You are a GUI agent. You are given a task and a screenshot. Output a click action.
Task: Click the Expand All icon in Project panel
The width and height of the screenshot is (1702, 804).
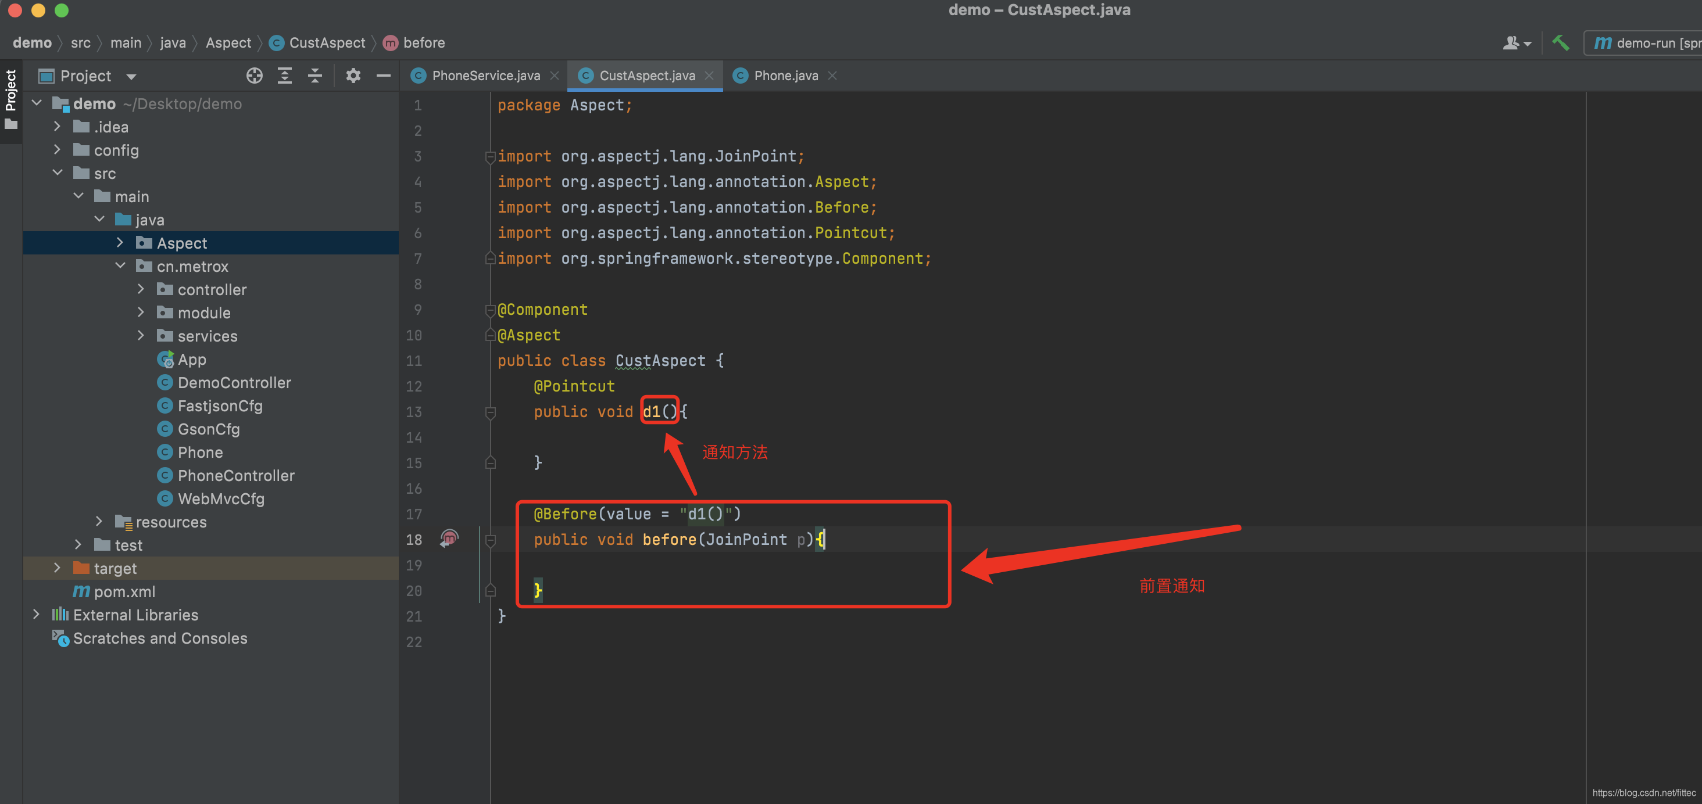click(285, 76)
